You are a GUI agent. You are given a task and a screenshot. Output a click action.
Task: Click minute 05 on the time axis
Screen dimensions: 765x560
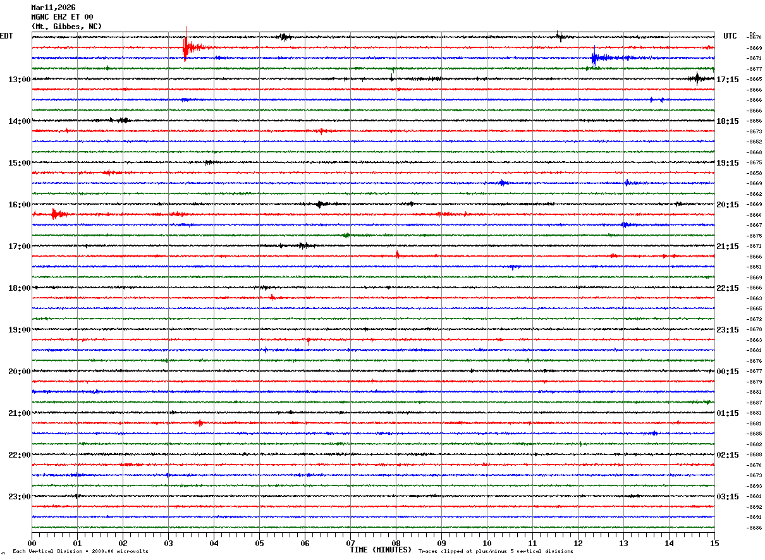pos(259,544)
